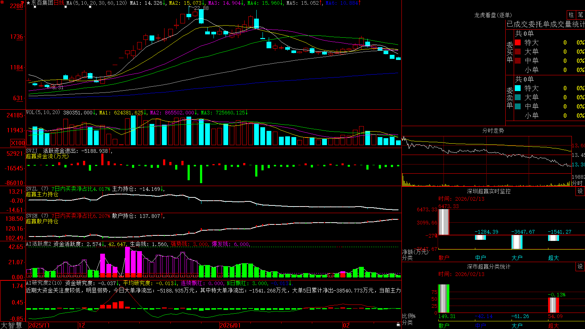Click the 02 month marker on the date axis
This screenshot has height=329, width=585.
[346, 325]
